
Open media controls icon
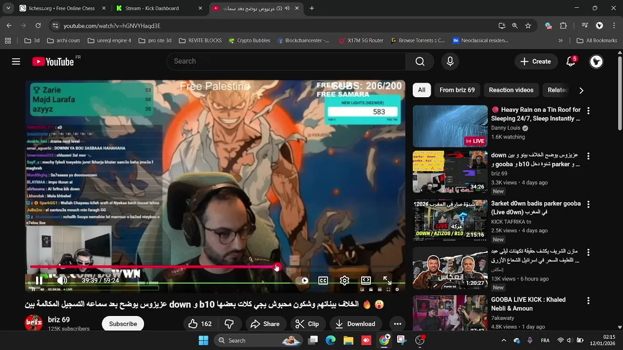pos(585,26)
